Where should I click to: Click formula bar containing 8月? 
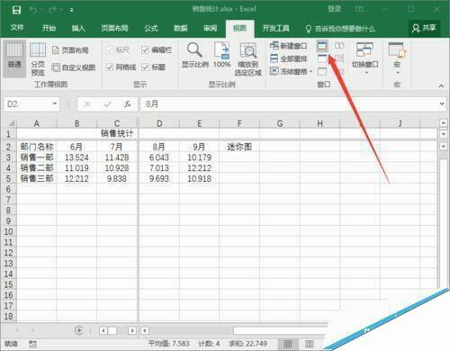(289, 104)
